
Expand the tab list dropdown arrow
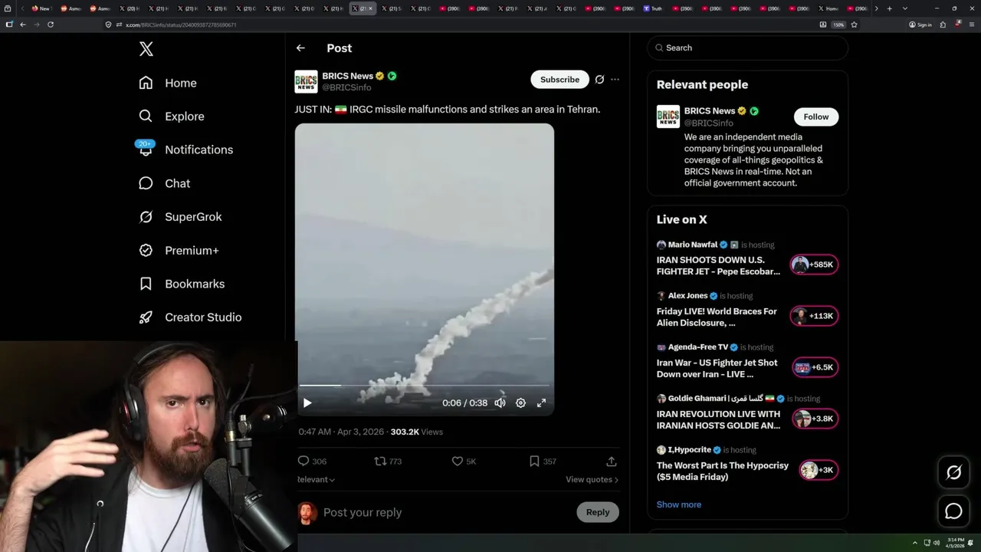point(905,8)
